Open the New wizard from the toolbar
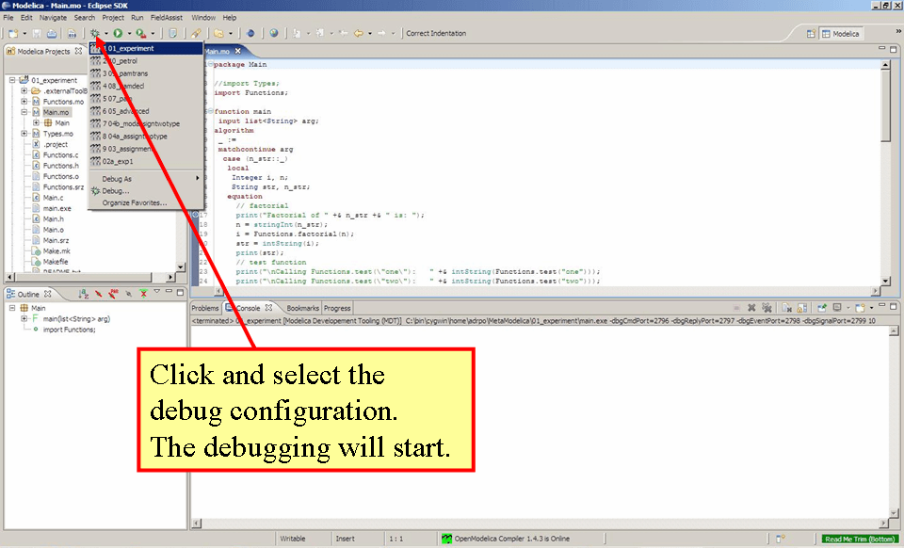Screen dimensions: 904x548 (13, 33)
